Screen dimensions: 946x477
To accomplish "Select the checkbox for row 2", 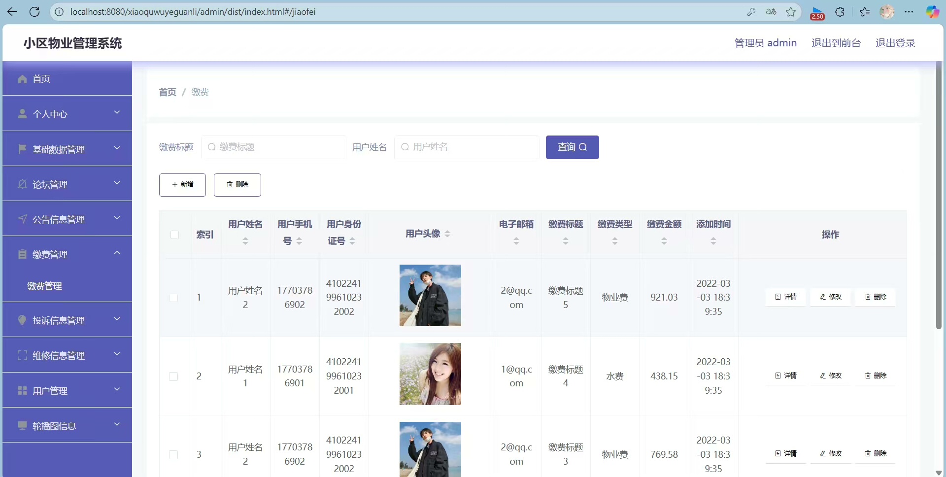I will point(173,376).
